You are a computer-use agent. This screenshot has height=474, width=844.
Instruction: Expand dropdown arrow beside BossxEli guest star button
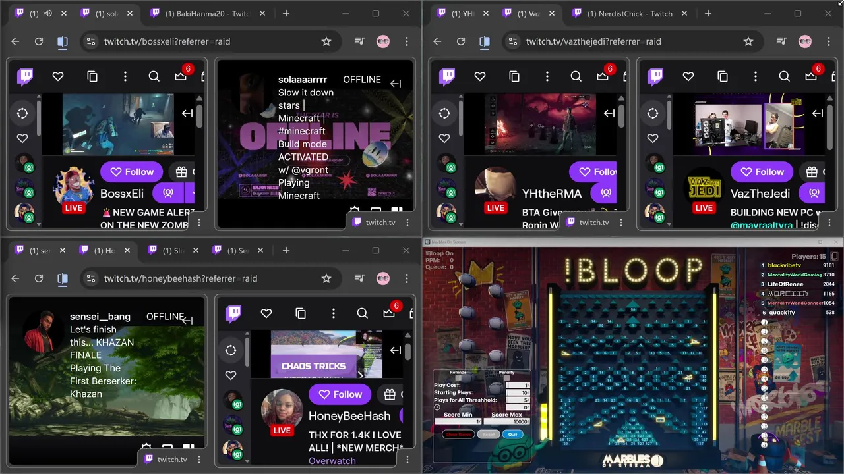point(191,194)
